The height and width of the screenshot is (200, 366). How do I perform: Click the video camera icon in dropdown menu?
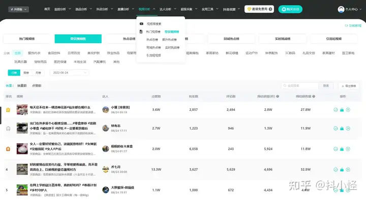pos(141,24)
